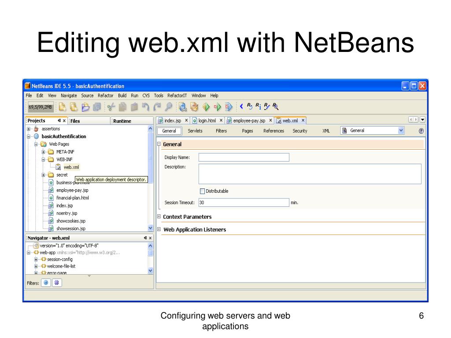Click the RefactorIT rename R icon
The image size is (451, 338).
[x=266, y=107]
